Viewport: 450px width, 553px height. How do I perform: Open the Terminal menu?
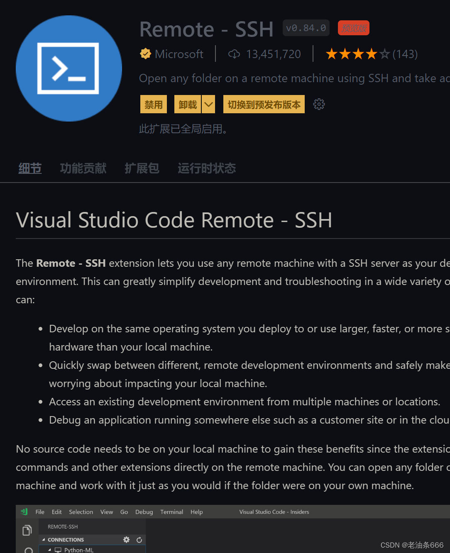(171, 512)
